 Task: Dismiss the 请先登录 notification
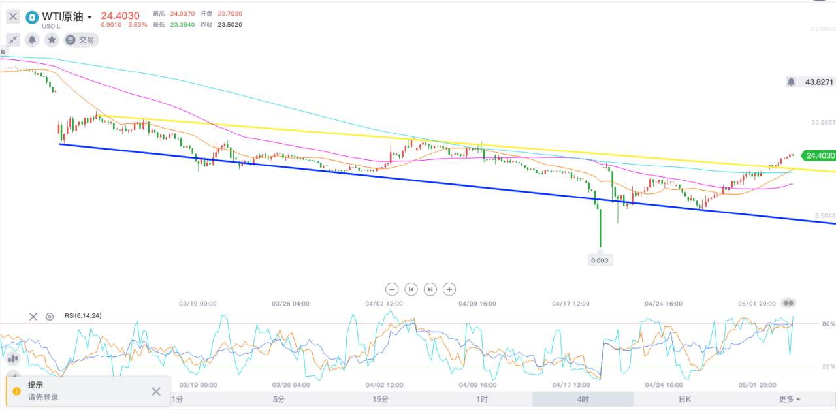(156, 392)
